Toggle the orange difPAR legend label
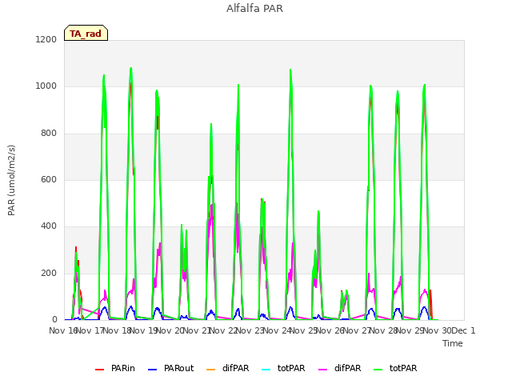Screen dimensions: 512x384 click(x=235, y=368)
